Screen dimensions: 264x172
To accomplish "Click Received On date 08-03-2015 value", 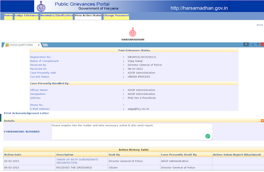I will [135, 69].
